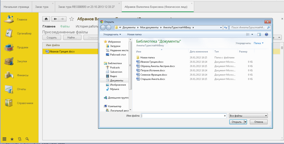This screenshot has height=144, width=284.
Task: Open the recent locations dropdown arrow
Action: click(113, 27)
